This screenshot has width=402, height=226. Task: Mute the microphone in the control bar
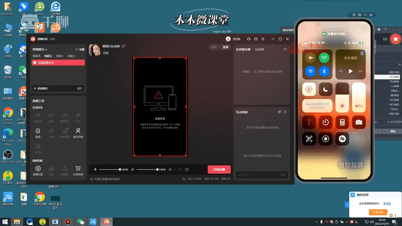tap(95, 169)
